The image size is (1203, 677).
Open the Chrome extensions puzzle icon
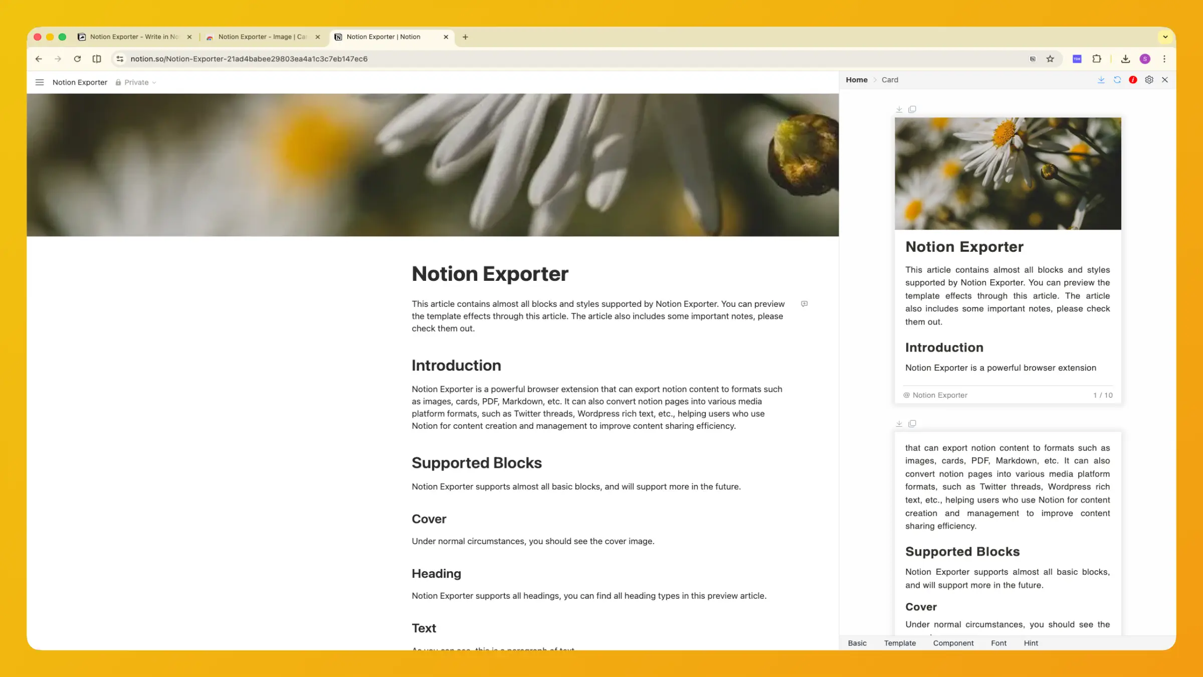click(1097, 59)
